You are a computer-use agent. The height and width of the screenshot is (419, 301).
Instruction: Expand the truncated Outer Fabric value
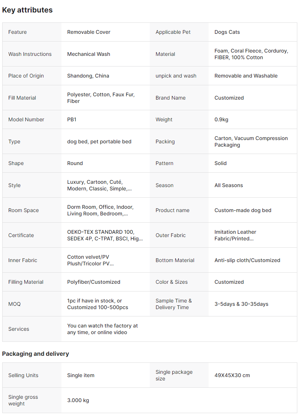point(235,235)
